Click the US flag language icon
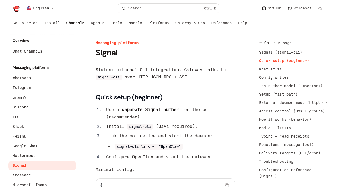Screen dimensions: 337x189 29,8
